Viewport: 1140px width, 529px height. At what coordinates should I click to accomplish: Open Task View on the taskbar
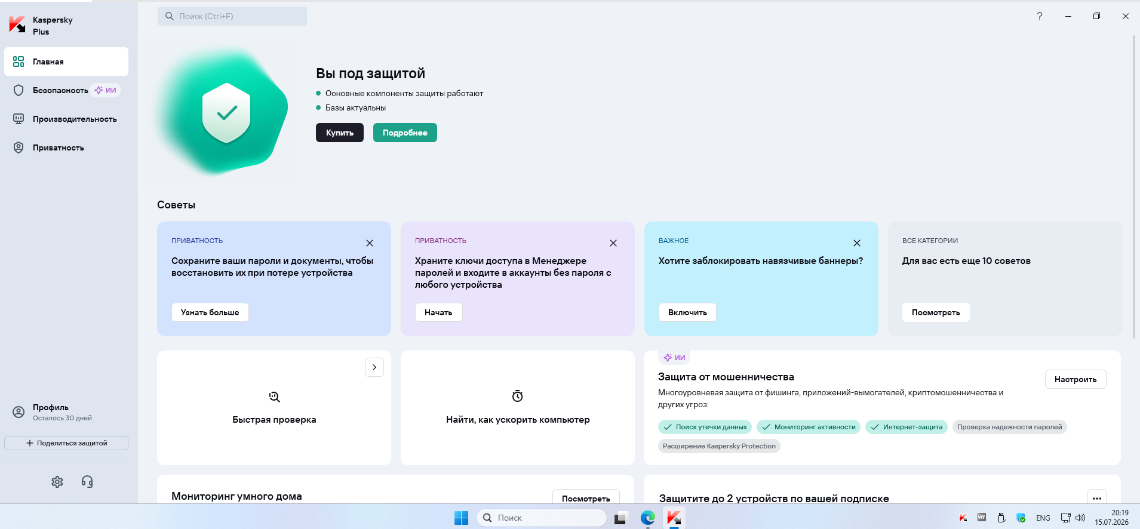(620, 518)
